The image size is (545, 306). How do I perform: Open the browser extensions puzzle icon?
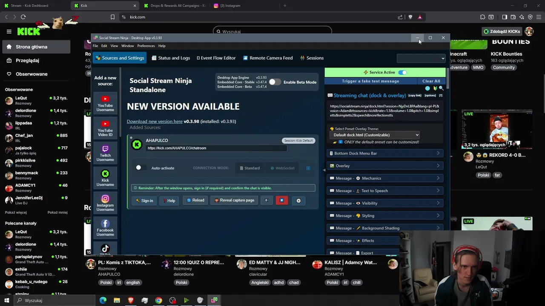pyautogui.click(x=482, y=17)
